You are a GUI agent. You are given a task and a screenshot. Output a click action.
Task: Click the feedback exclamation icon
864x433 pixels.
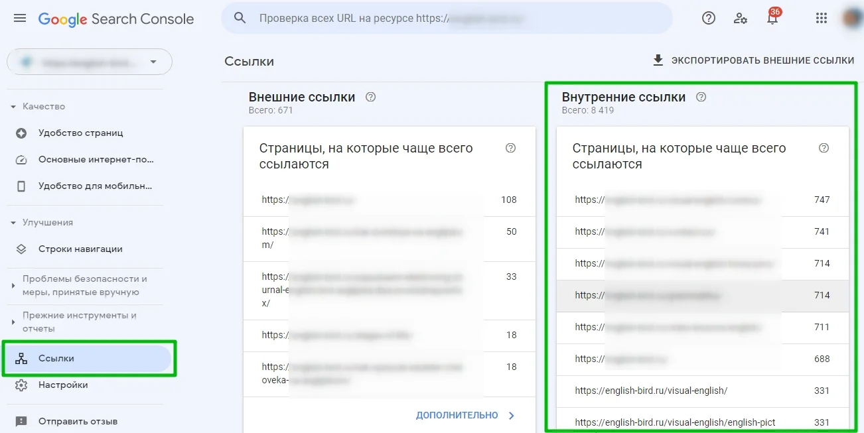pos(21,421)
